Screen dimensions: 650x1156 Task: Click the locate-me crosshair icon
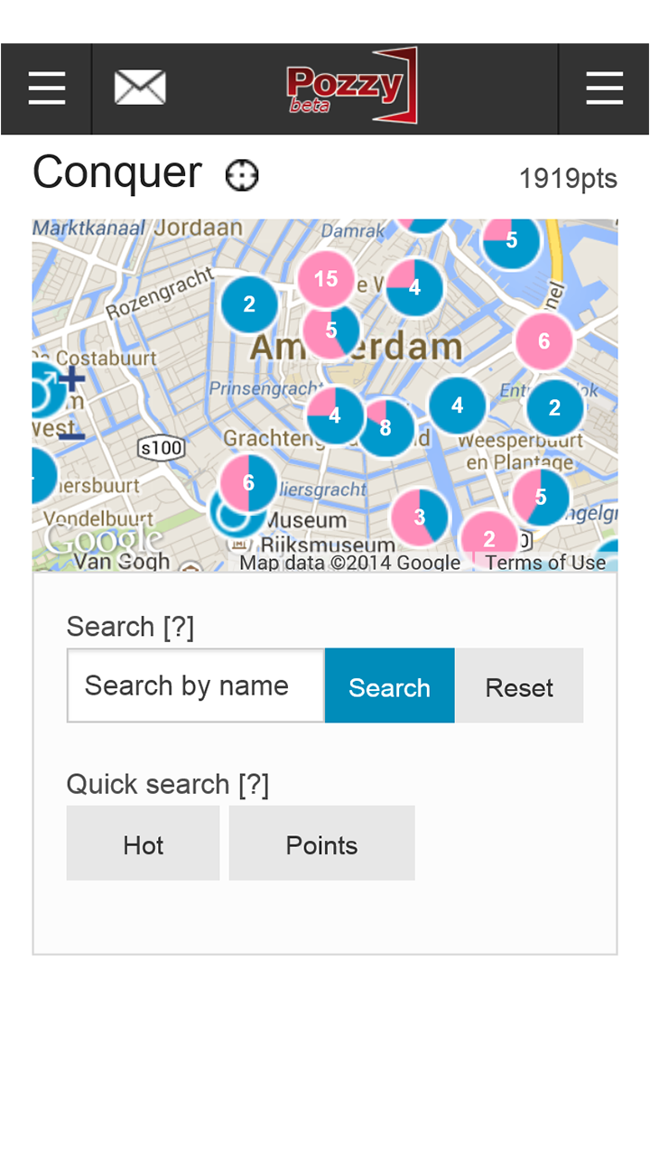[242, 175]
